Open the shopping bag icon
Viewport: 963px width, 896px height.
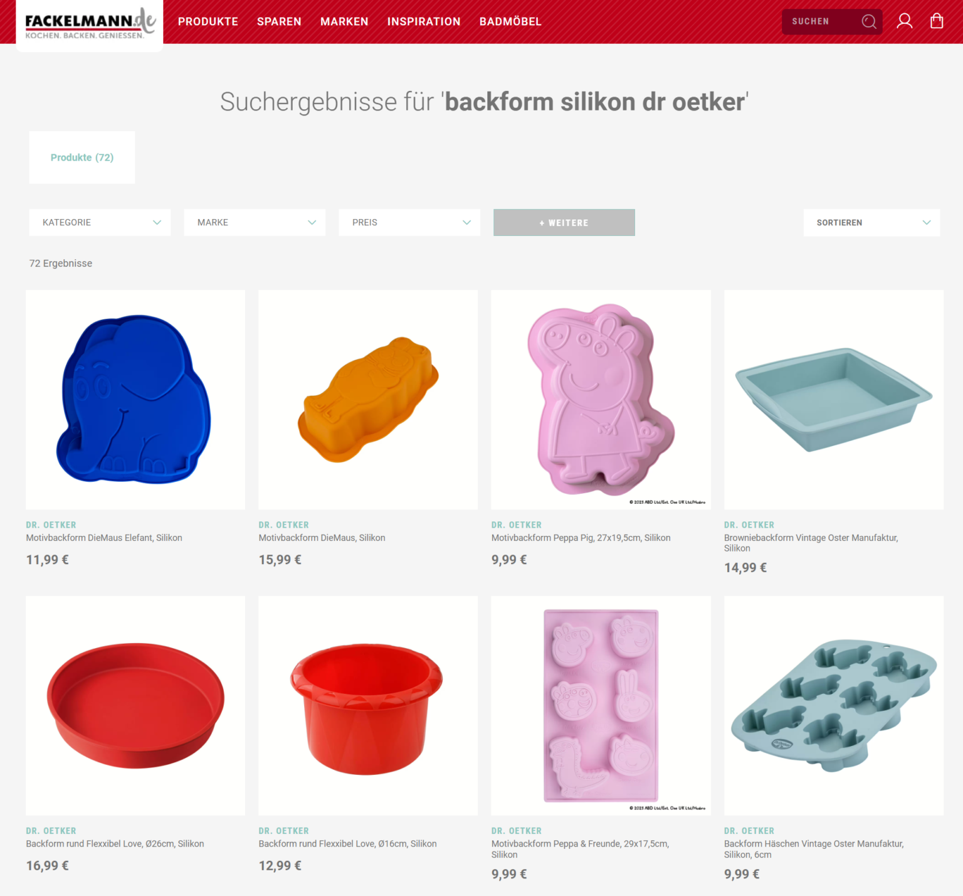[x=937, y=21]
